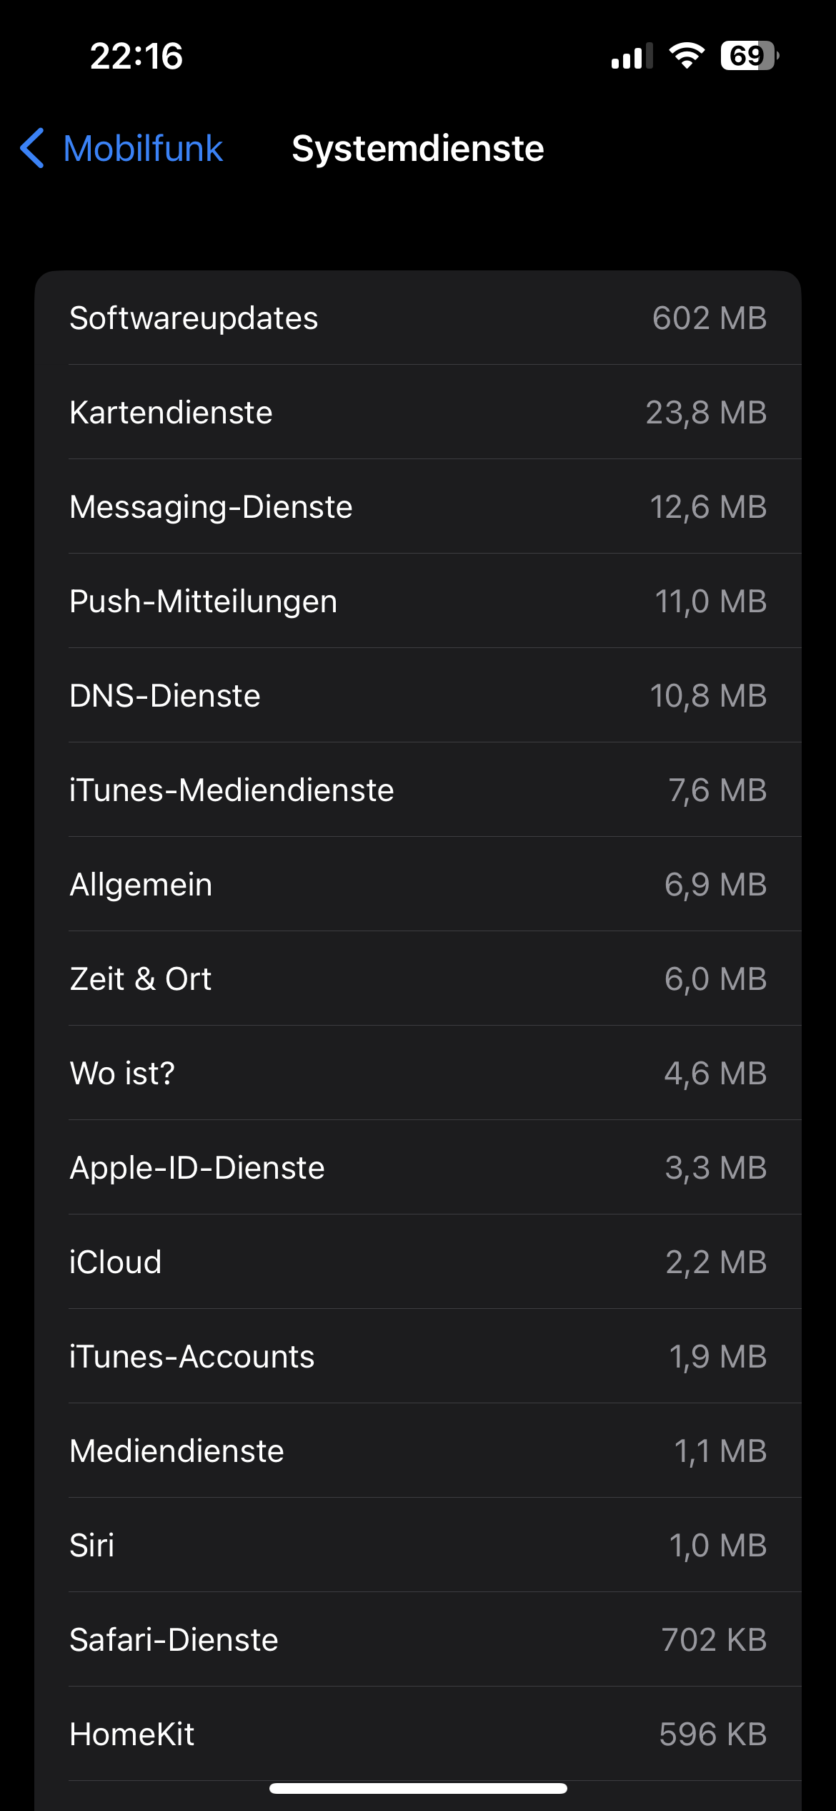Tap the Wo ist? entry
Screen dimensions: 836x1811
coord(418,1073)
